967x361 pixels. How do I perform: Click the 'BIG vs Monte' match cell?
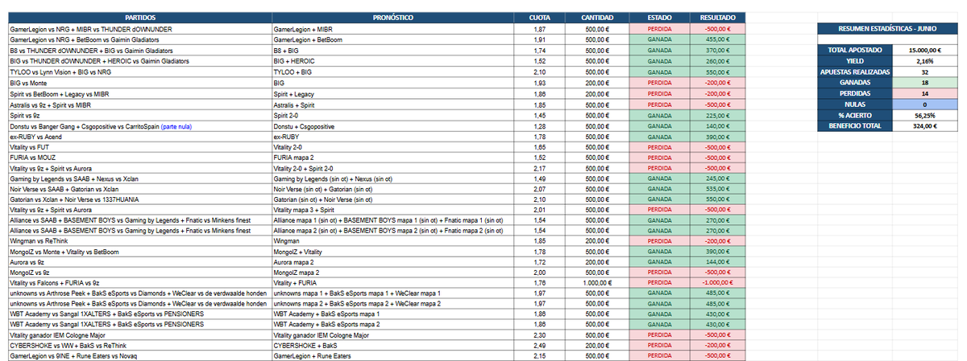[140, 82]
